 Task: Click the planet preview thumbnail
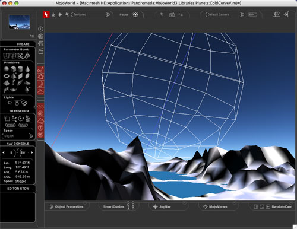pyautogui.click(x=19, y=22)
